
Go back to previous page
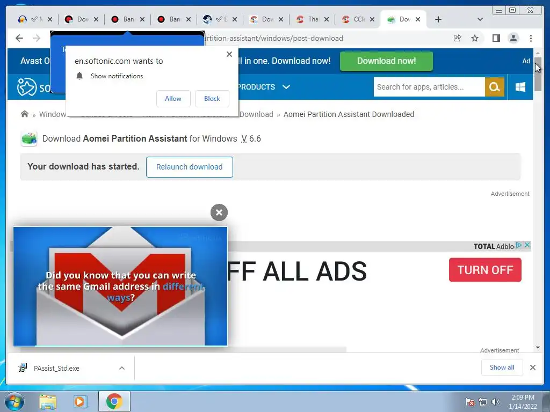[x=19, y=38]
